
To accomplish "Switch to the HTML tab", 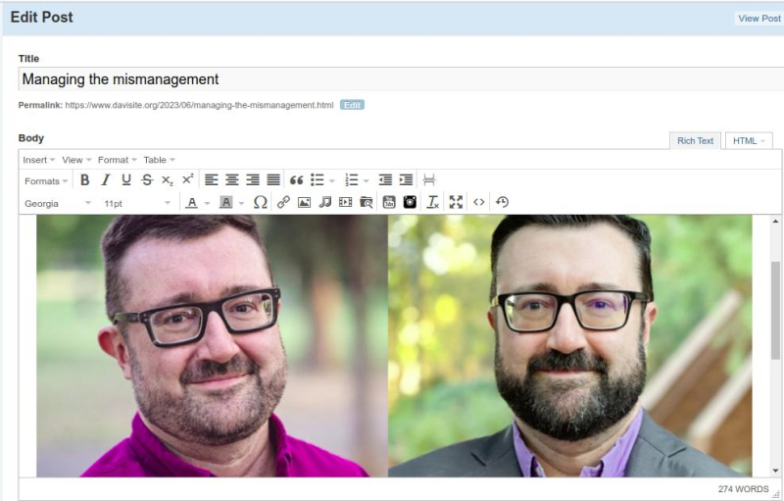I will click(749, 141).
